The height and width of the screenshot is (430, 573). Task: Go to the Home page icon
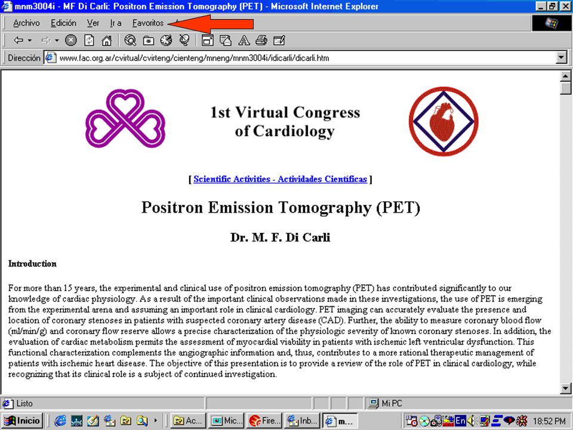(x=106, y=40)
